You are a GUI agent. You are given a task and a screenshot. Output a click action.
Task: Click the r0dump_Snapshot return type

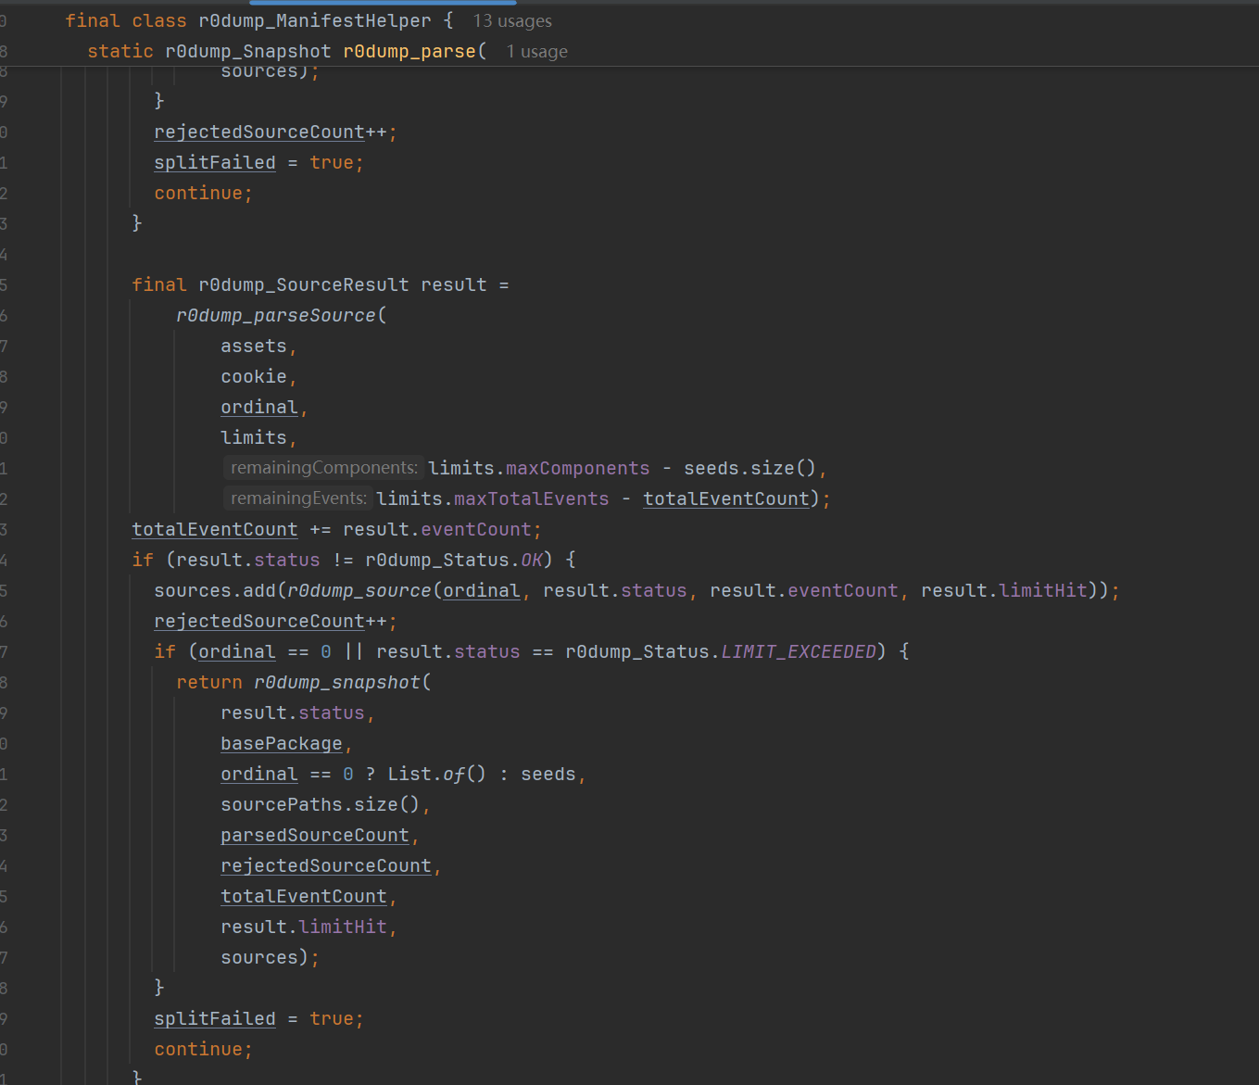(248, 51)
